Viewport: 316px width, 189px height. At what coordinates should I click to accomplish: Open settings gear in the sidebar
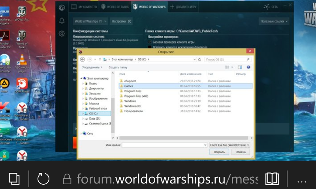[x=62, y=33]
